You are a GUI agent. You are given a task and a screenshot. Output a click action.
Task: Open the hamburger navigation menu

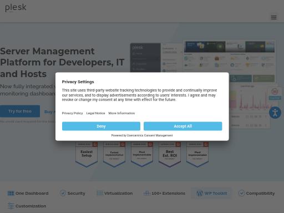273,17
